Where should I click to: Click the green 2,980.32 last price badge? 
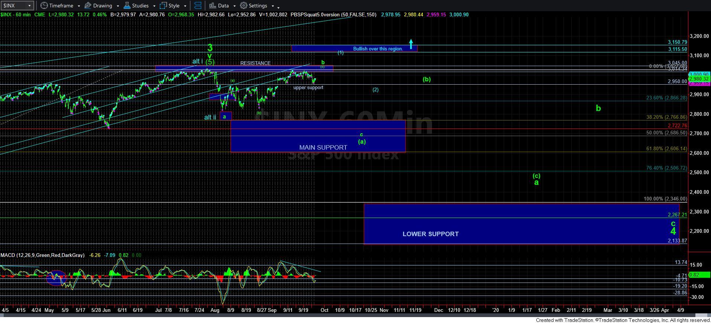[x=699, y=79]
